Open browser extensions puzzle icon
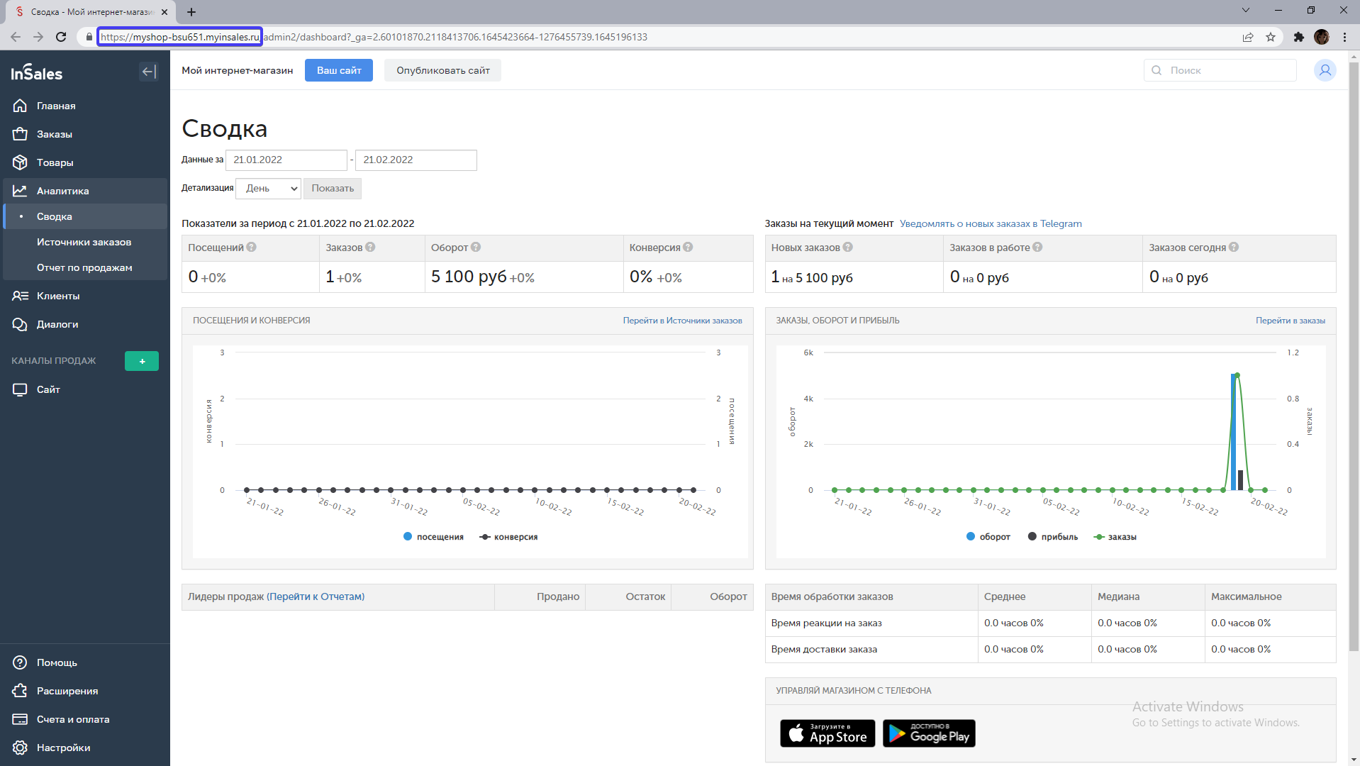Screen dimensions: 1360x766 point(1298,37)
